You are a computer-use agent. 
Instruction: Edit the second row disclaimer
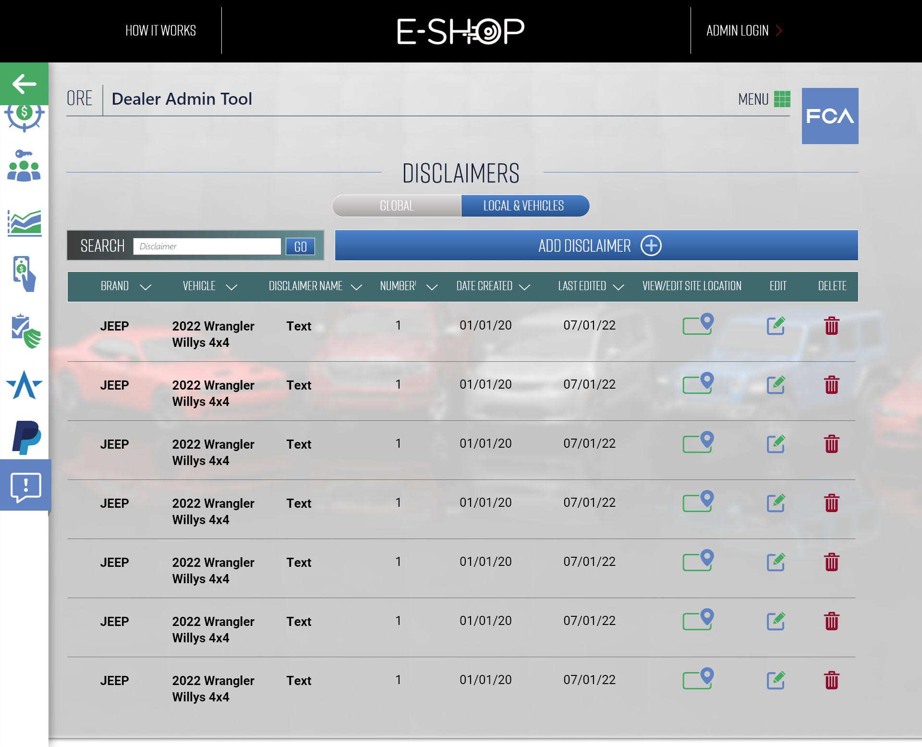pyautogui.click(x=776, y=385)
